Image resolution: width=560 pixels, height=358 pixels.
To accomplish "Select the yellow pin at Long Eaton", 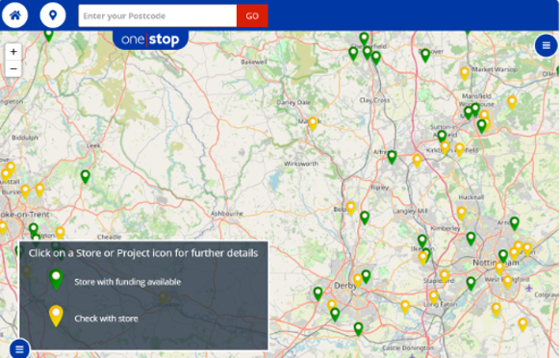I will [434, 297].
